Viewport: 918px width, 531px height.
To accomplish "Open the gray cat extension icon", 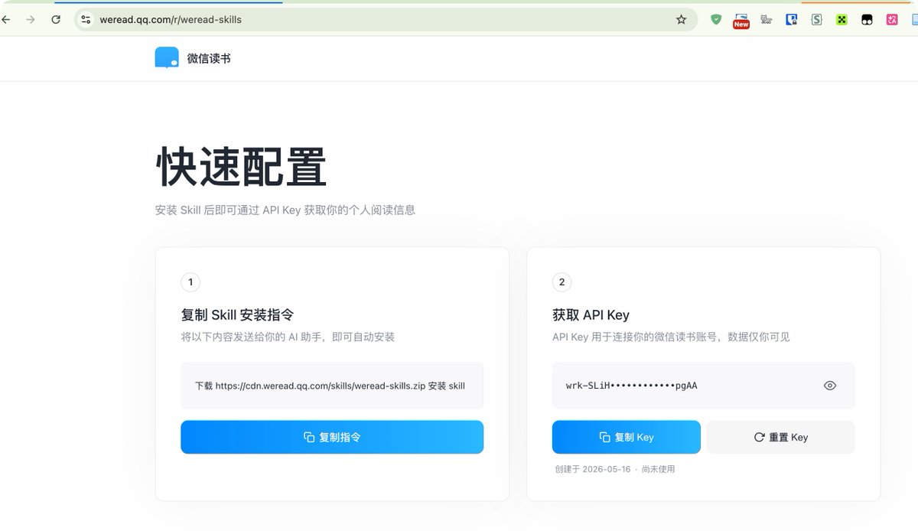I will (766, 20).
